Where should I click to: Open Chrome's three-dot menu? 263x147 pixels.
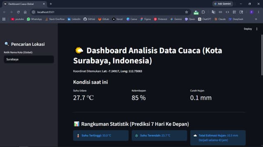tap(258, 12)
